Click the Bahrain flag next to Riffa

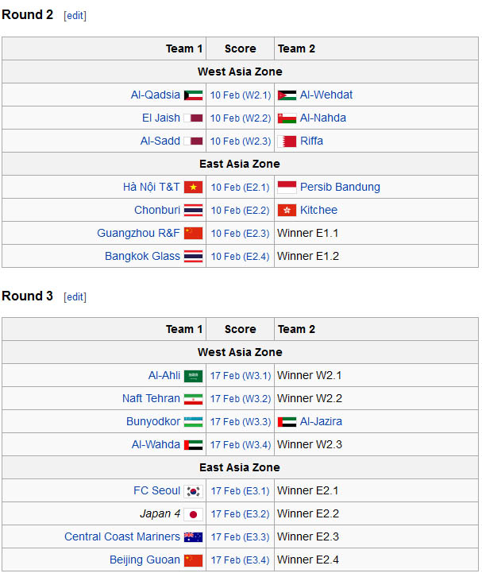point(287,141)
